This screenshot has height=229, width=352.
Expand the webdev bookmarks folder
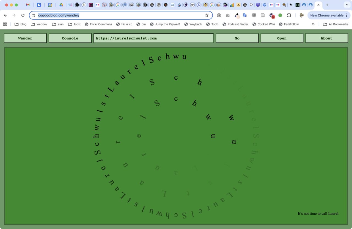click(39, 24)
